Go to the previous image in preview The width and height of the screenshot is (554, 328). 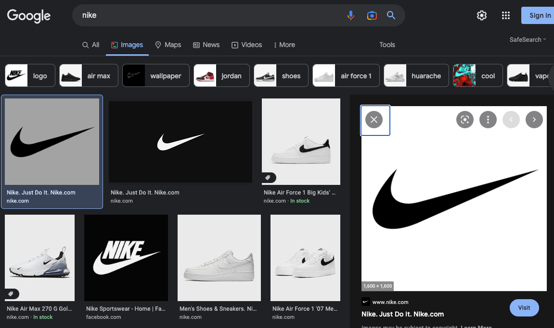pos(511,120)
